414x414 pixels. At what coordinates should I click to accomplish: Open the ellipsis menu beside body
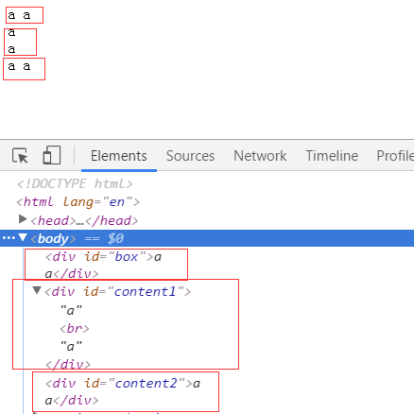pos(9,238)
